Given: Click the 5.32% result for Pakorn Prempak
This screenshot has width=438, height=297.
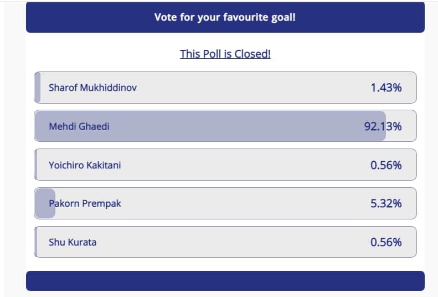Looking at the screenshot, I should coord(386,203).
